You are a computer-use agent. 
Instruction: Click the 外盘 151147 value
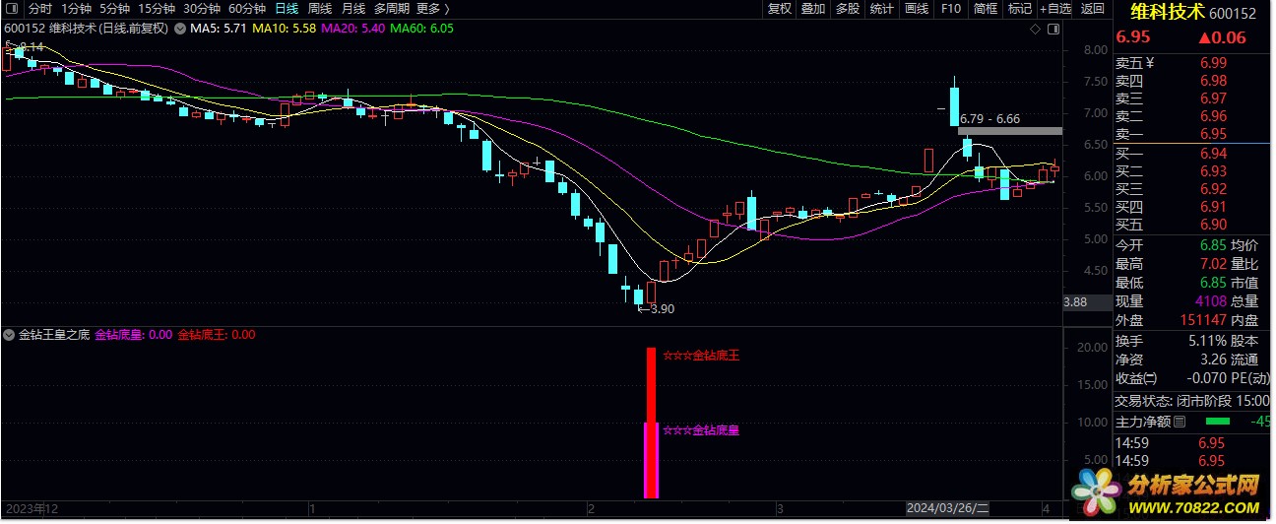(1202, 320)
